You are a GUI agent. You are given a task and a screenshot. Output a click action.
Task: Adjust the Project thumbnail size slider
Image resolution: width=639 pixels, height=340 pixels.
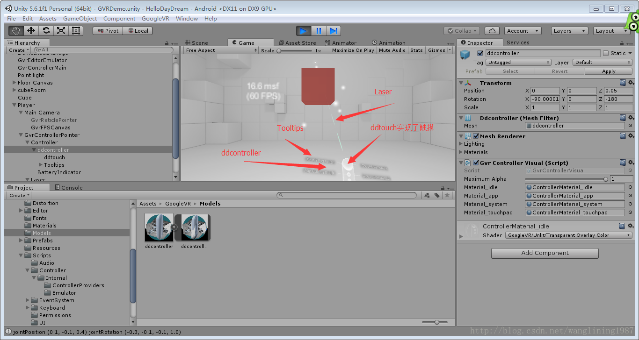tap(437, 322)
